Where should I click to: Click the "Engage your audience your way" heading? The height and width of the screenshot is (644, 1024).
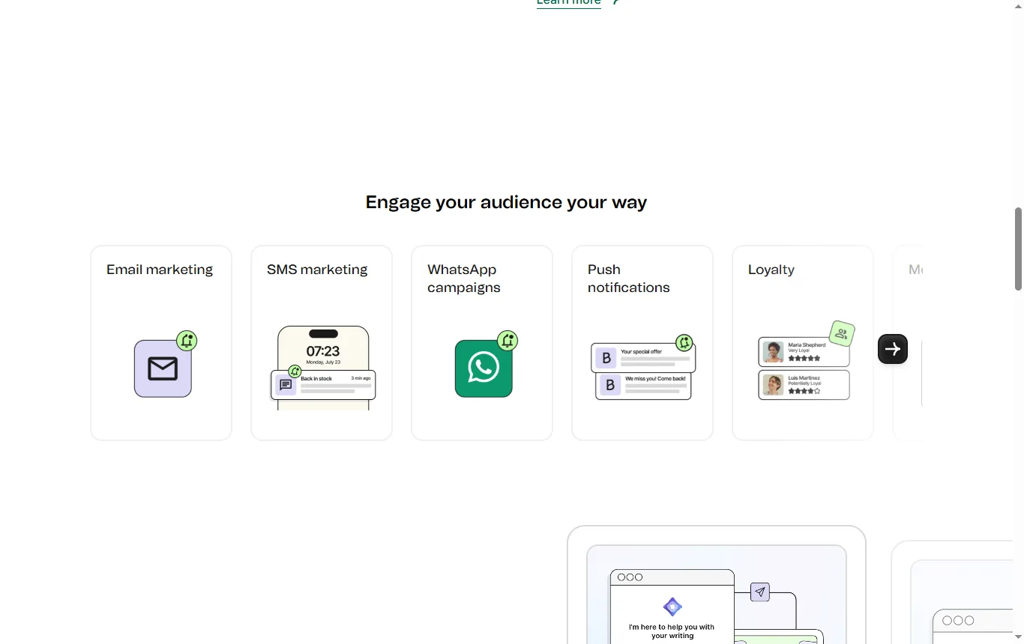(506, 202)
